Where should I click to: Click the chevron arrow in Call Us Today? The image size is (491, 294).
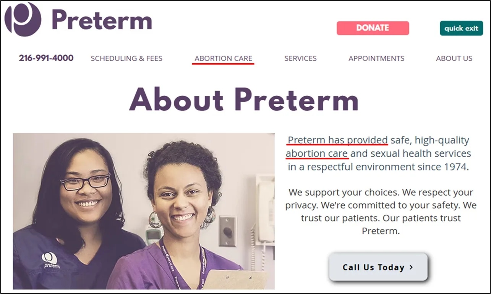click(x=411, y=267)
